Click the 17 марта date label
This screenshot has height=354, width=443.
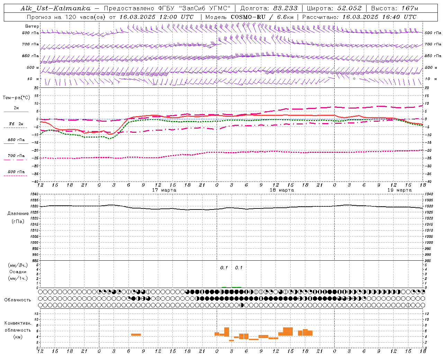(164, 190)
